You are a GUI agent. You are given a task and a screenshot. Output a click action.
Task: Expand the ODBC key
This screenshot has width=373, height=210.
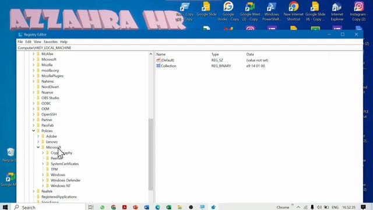pos(34,103)
